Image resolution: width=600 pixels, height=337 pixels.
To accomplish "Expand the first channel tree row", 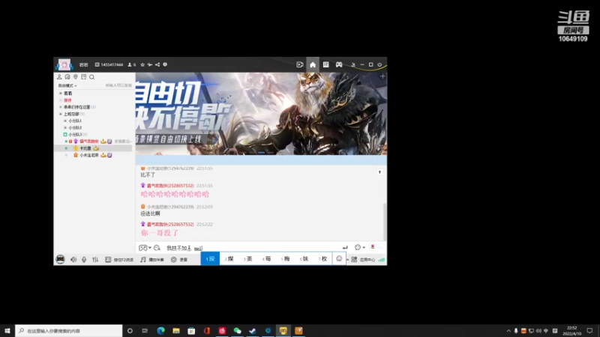I will [x=61, y=93].
